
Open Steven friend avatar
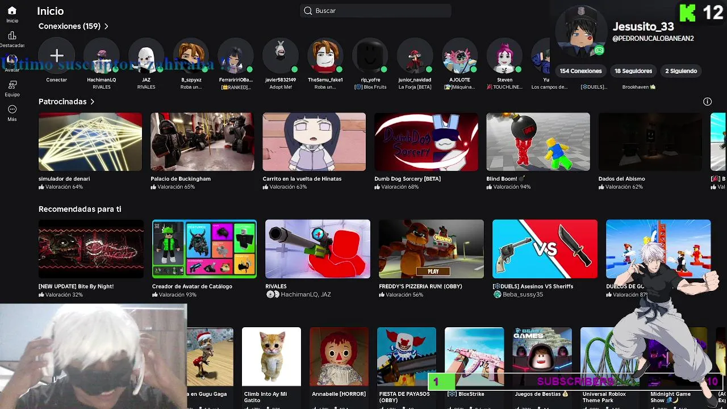(x=504, y=56)
